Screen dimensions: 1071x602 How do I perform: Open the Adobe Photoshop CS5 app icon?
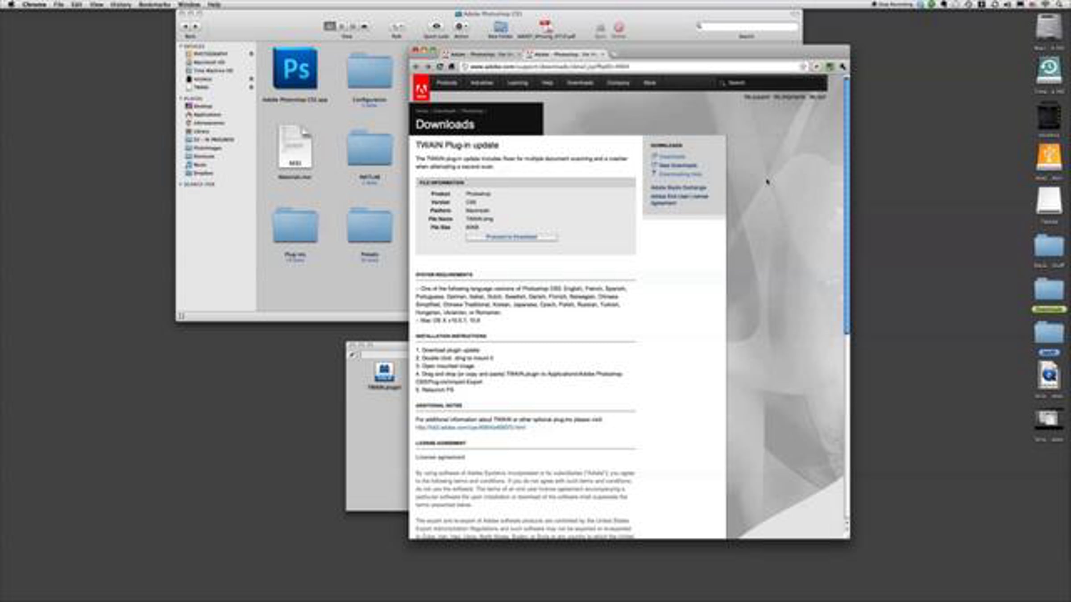295,68
